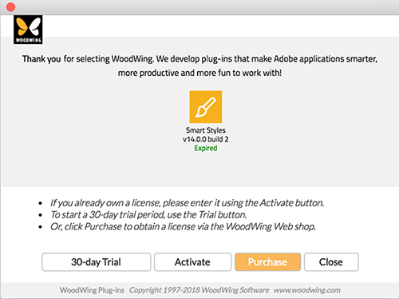This screenshot has height=299, width=399.
Task: Close the window using the red button
Action: click(10, 7)
